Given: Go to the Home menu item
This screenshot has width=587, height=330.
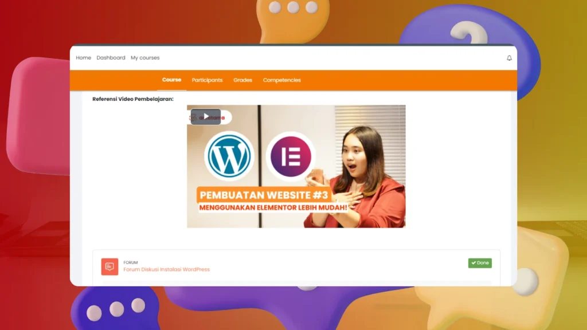Looking at the screenshot, I should point(84,58).
